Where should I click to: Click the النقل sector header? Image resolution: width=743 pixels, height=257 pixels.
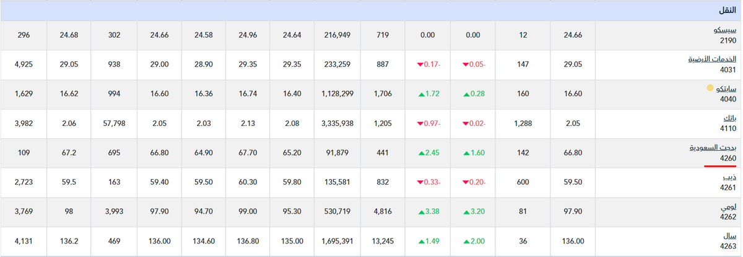(728, 11)
